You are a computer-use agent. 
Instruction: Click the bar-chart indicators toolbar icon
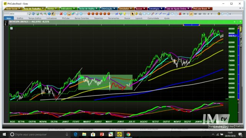tap(116, 14)
